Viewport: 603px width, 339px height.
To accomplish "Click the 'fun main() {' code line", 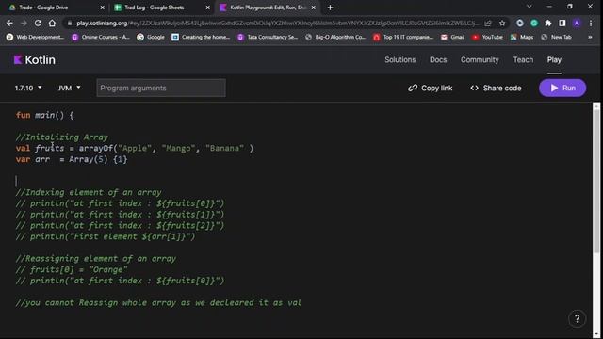I will tap(45, 115).
